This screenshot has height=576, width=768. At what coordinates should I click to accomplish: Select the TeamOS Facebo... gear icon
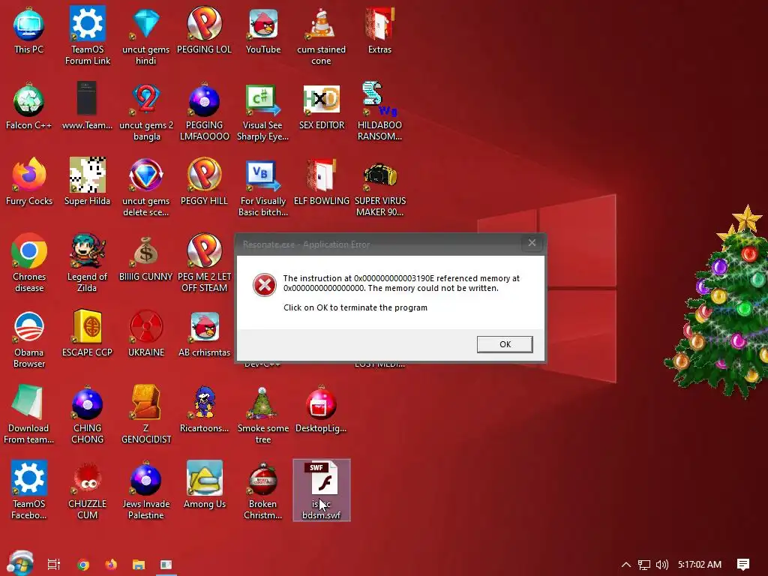click(29, 490)
